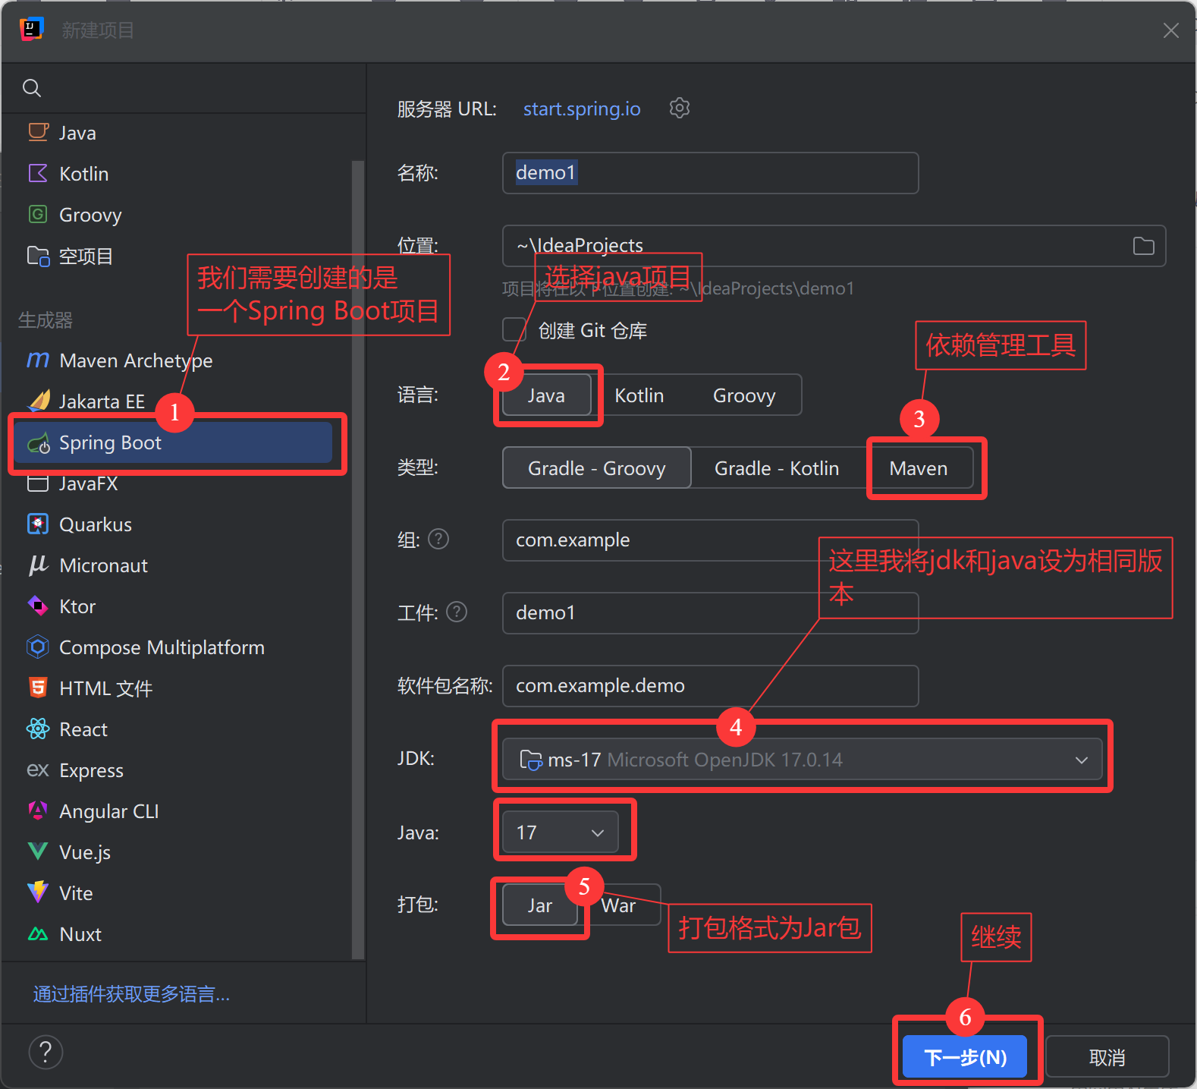The image size is (1197, 1089).
Task: Choose Maven build type
Action: (x=918, y=468)
